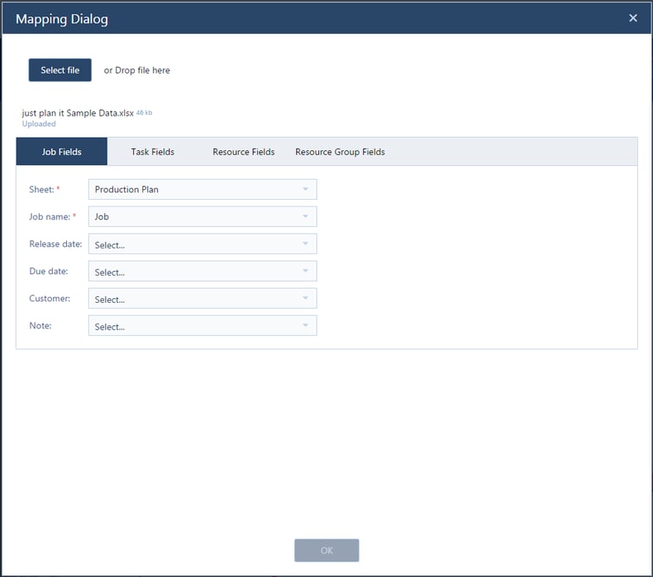Image resolution: width=653 pixels, height=577 pixels.
Task: Click the Note dropdown chevron icon
Action: [305, 326]
